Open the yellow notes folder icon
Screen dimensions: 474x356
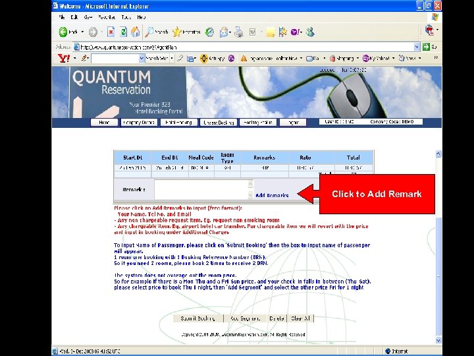point(271,32)
